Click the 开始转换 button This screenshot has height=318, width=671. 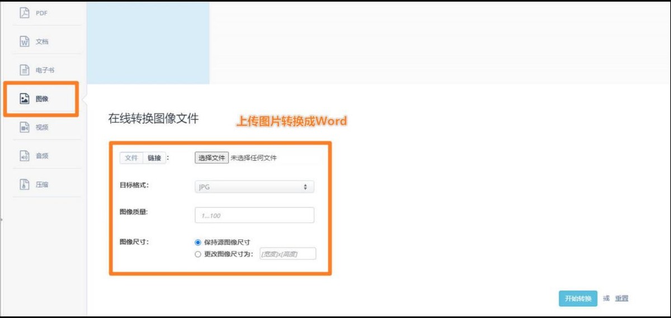coord(578,298)
